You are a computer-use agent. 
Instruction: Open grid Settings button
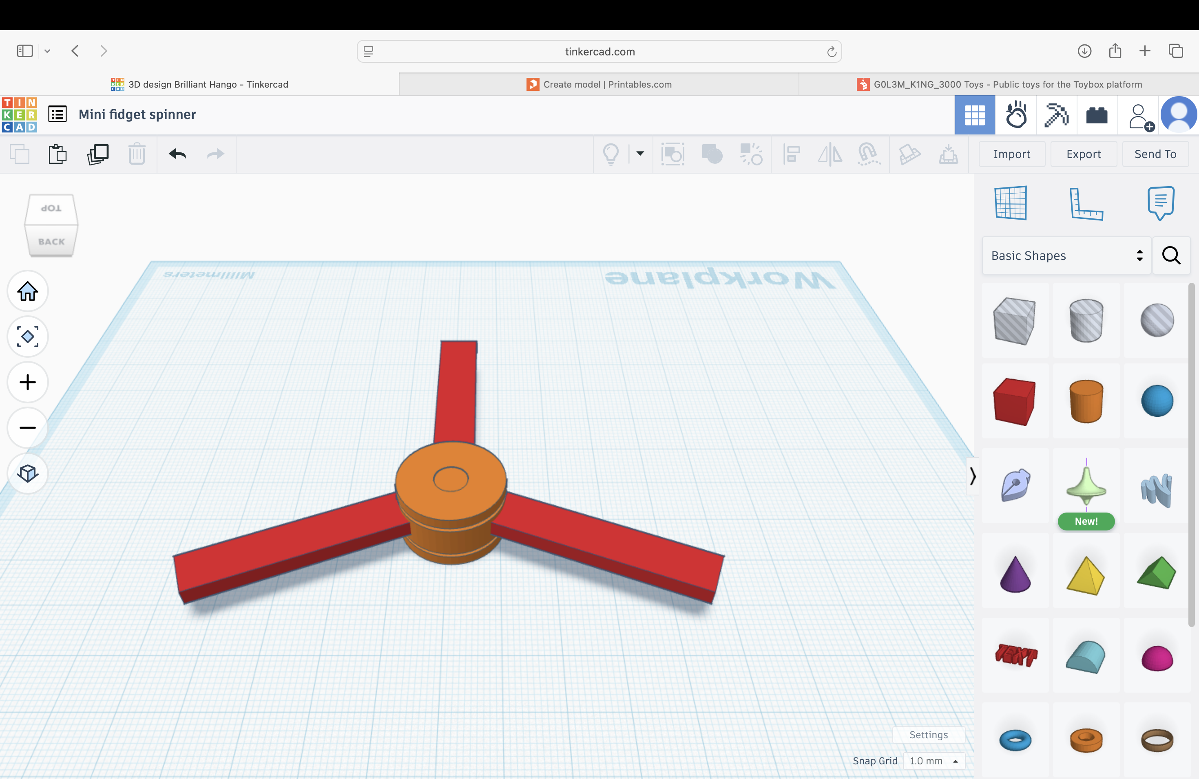click(929, 735)
